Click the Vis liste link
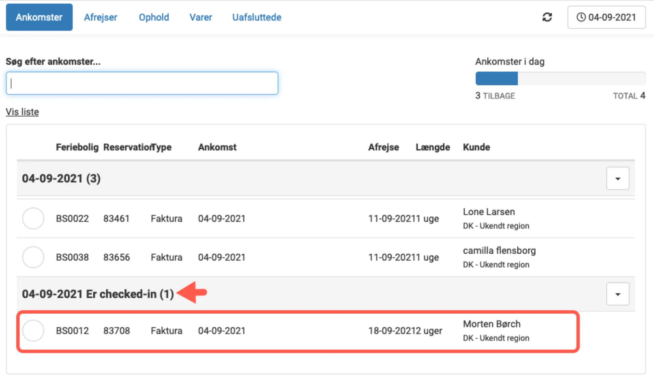Image resolution: width=654 pixels, height=378 pixels. 22,112
